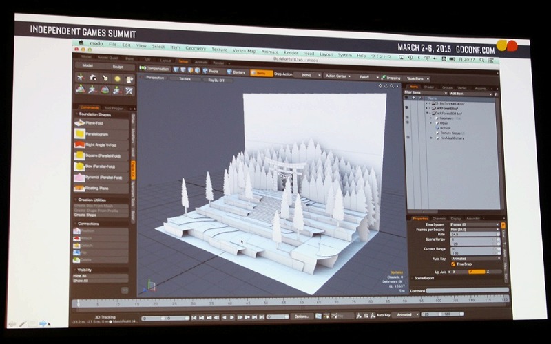
Task: Open the File menu
Action: click(x=112, y=44)
